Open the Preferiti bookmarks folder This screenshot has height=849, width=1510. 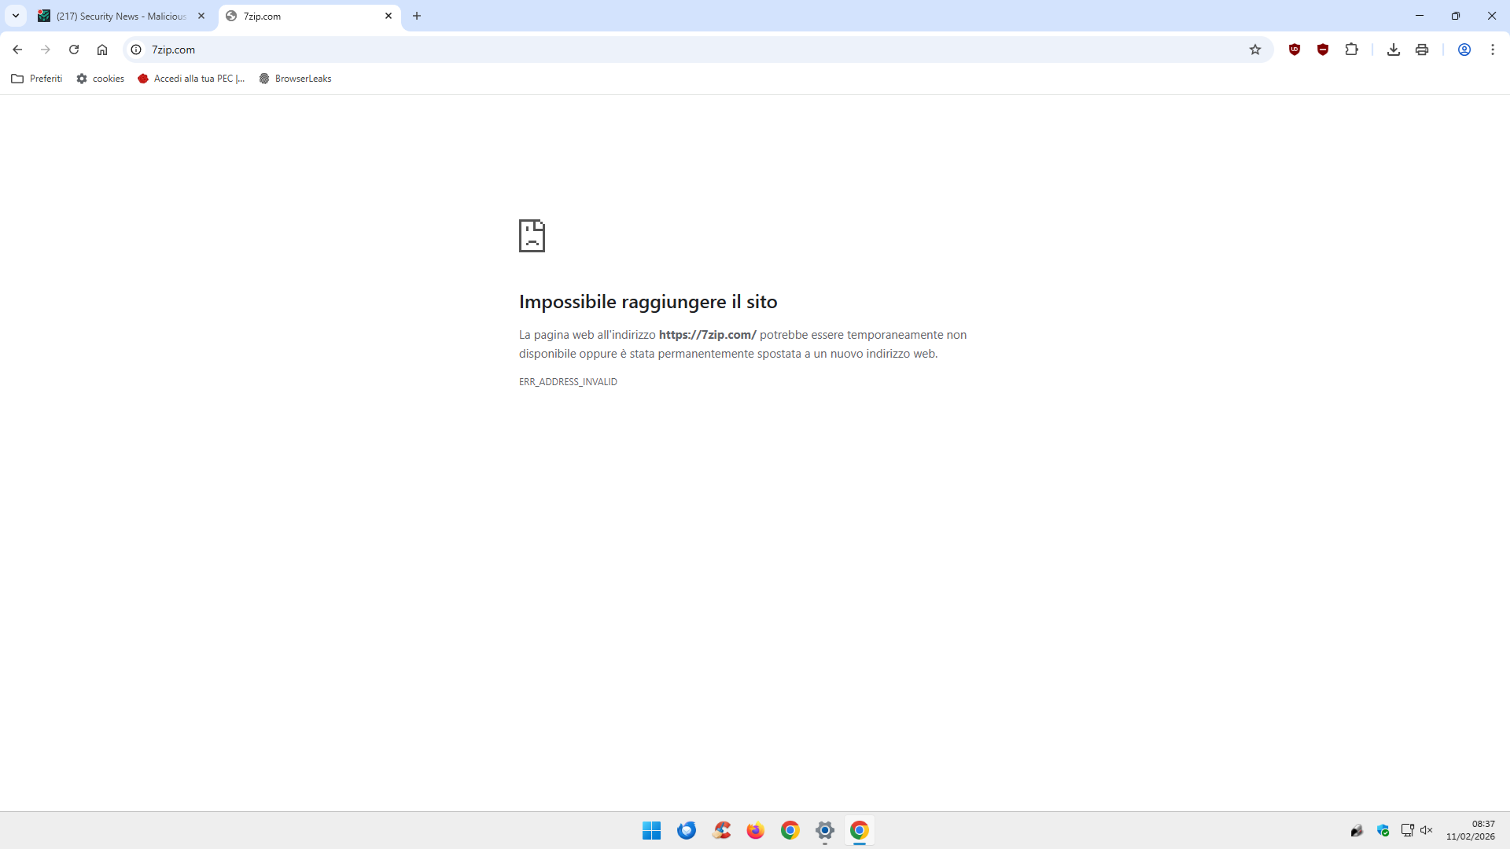[x=37, y=79]
